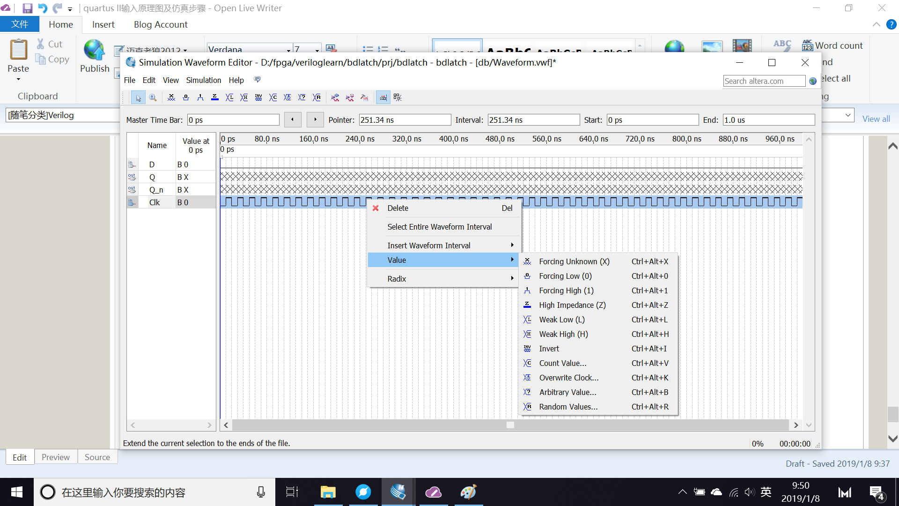Click Count Value (C) toolbar icon
This screenshot has width=899, height=506.
[x=273, y=97]
